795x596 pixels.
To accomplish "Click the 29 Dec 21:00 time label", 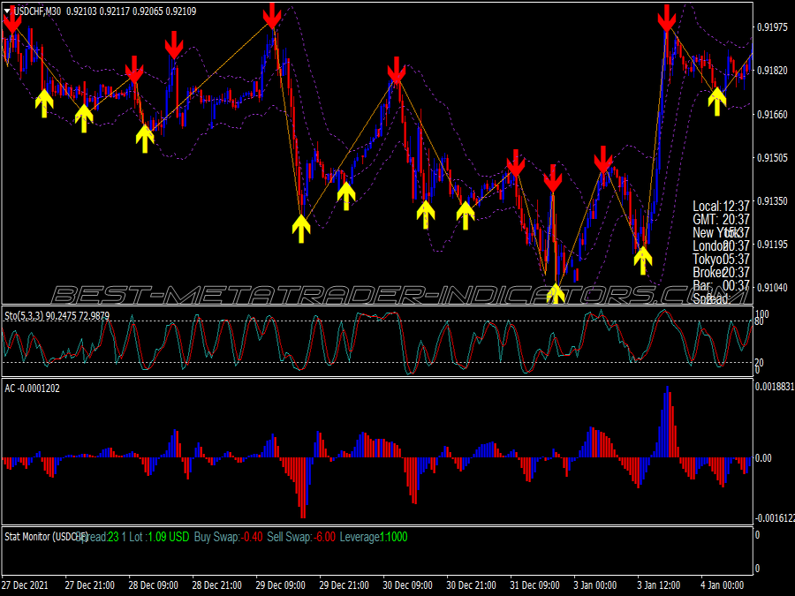I will [344, 585].
